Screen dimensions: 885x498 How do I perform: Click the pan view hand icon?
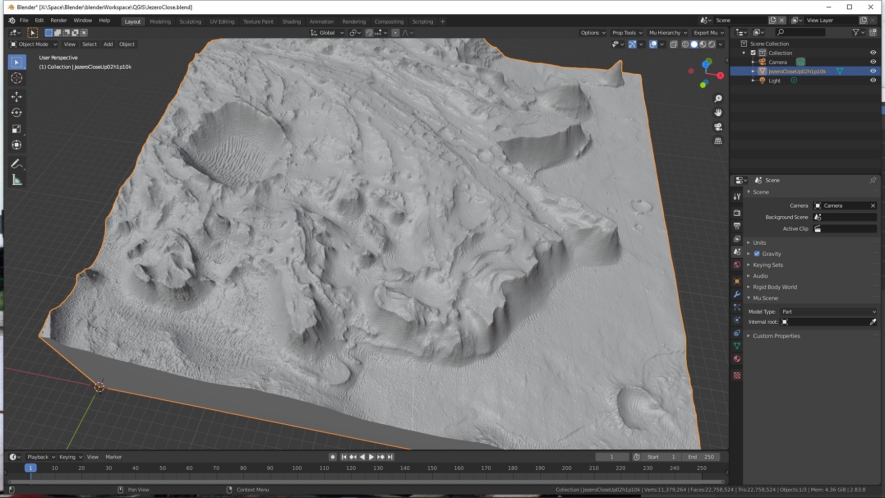pos(718,112)
